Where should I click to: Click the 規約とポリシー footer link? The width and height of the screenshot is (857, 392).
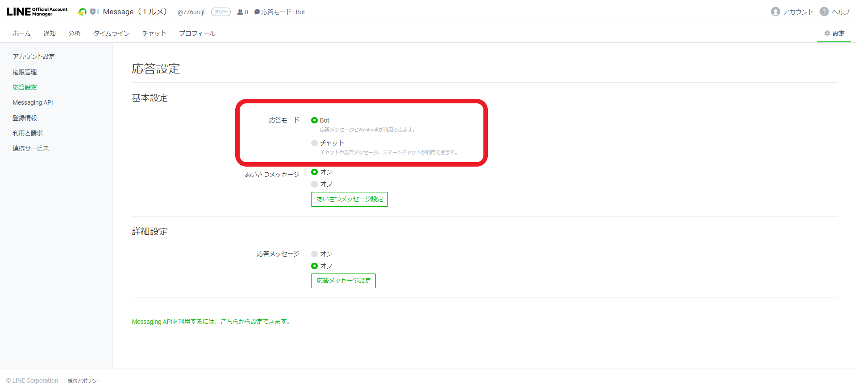tap(84, 381)
